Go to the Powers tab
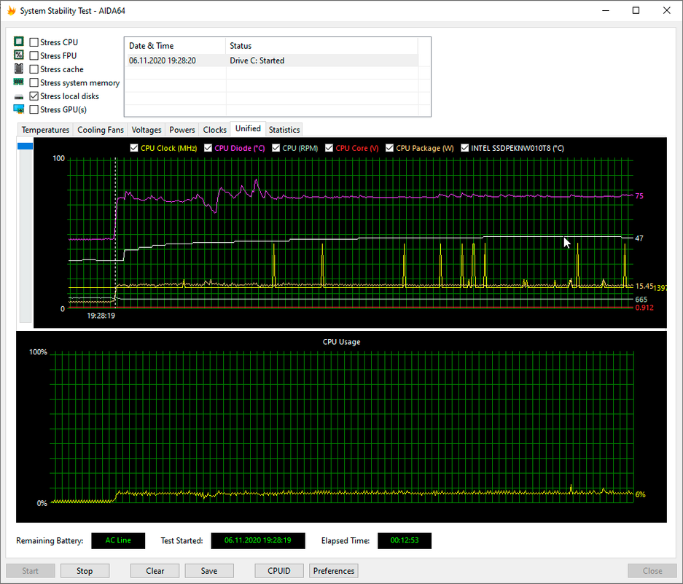The image size is (683, 584). point(182,130)
